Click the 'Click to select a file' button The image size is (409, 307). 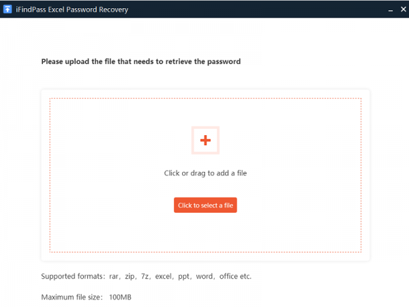click(x=205, y=205)
